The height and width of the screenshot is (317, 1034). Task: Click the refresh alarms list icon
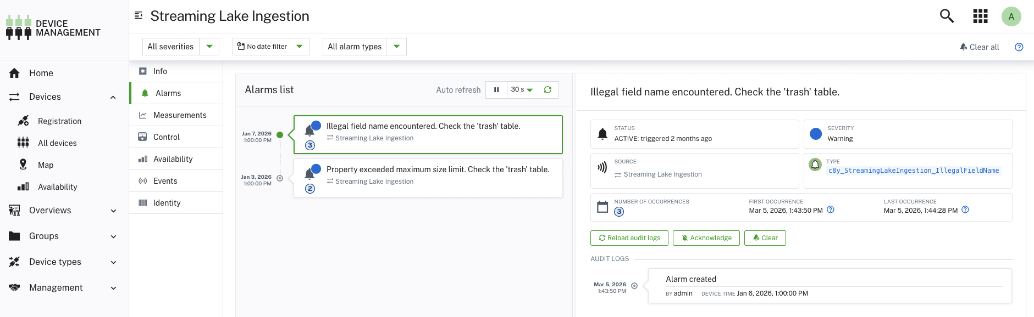tap(548, 89)
